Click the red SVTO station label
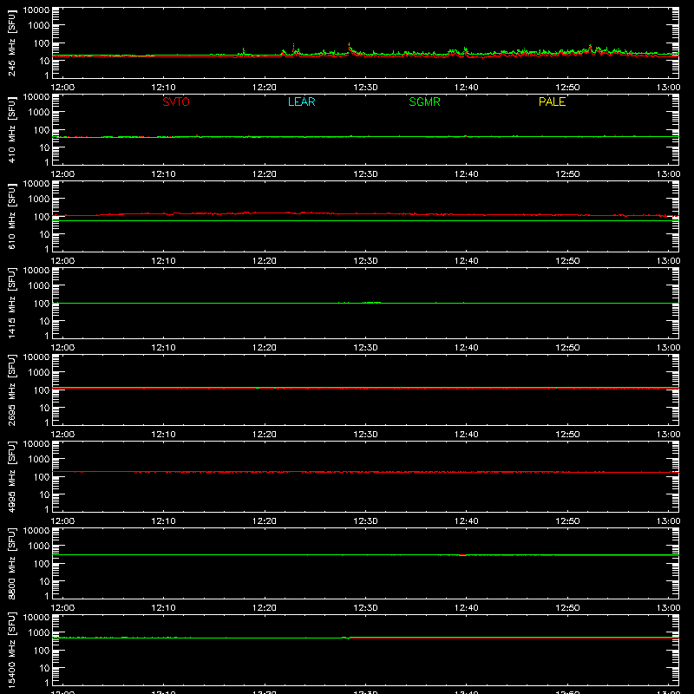 tap(176, 101)
